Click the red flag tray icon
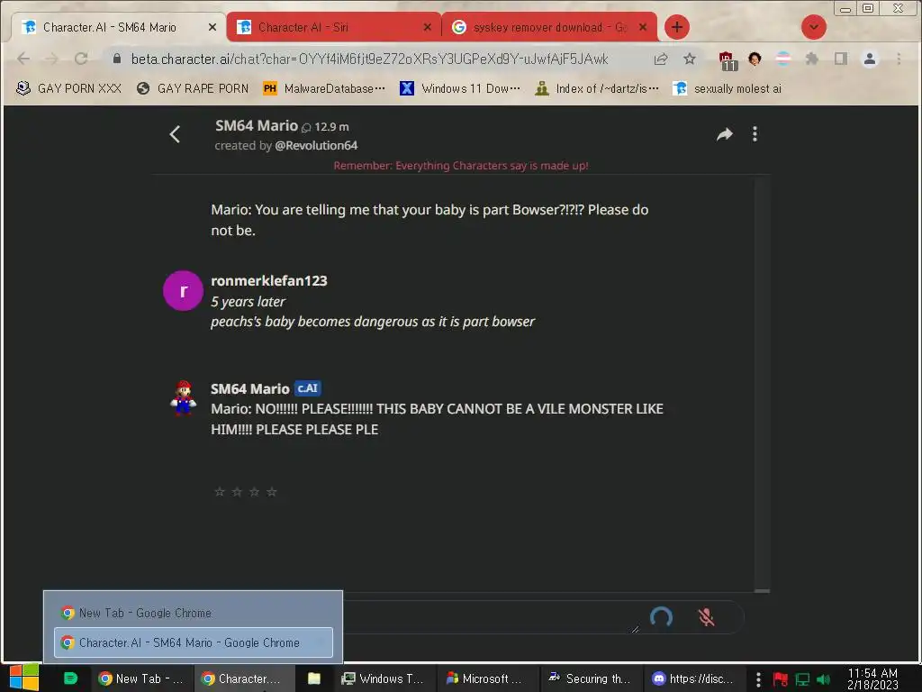The image size is (922, 692). pyautogui.click(x=781, y=679)
